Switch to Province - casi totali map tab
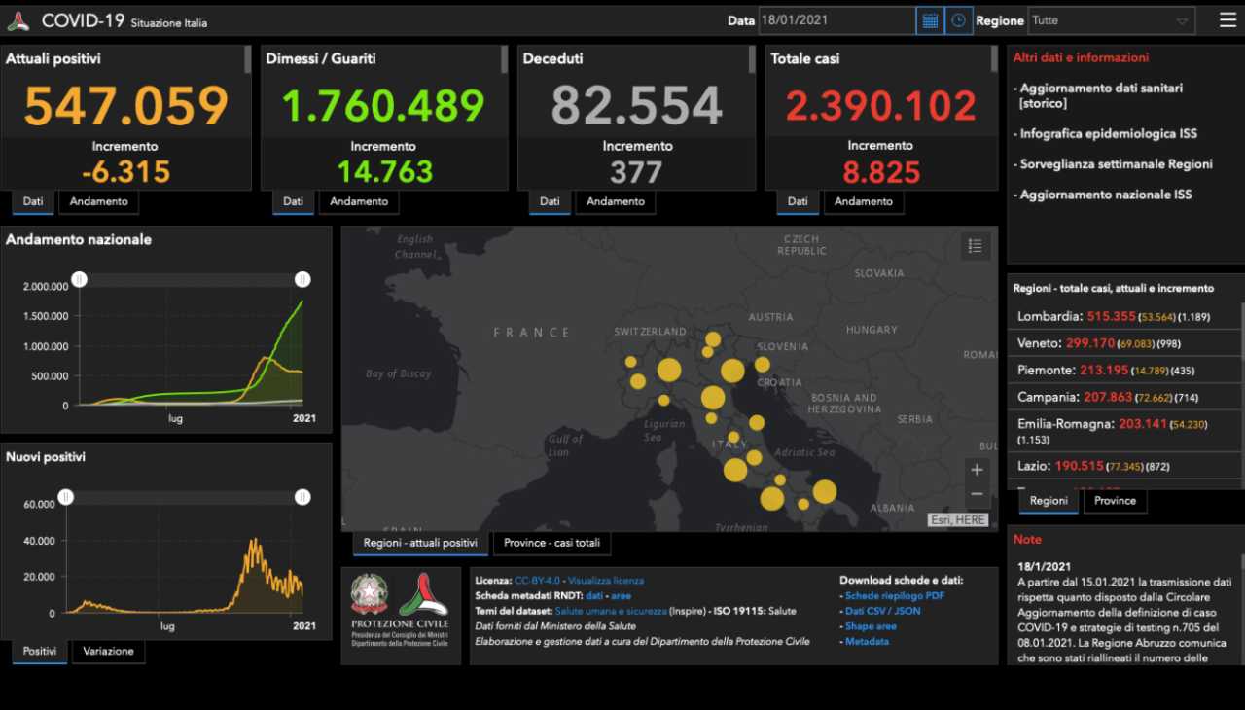The height and width of the screenshot is (710, 1245). coord(551,543)
